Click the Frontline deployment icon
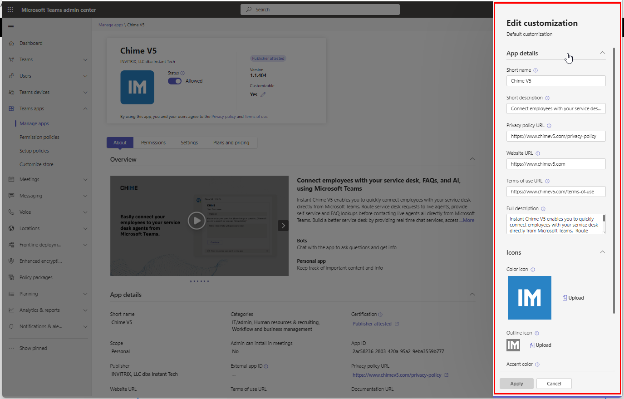Viewport: 624px width, 399px height. click(11, 245)
